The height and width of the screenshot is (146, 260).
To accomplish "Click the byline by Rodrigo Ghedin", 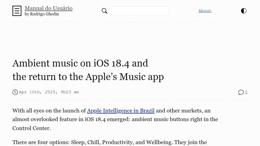I will (42, 14).
